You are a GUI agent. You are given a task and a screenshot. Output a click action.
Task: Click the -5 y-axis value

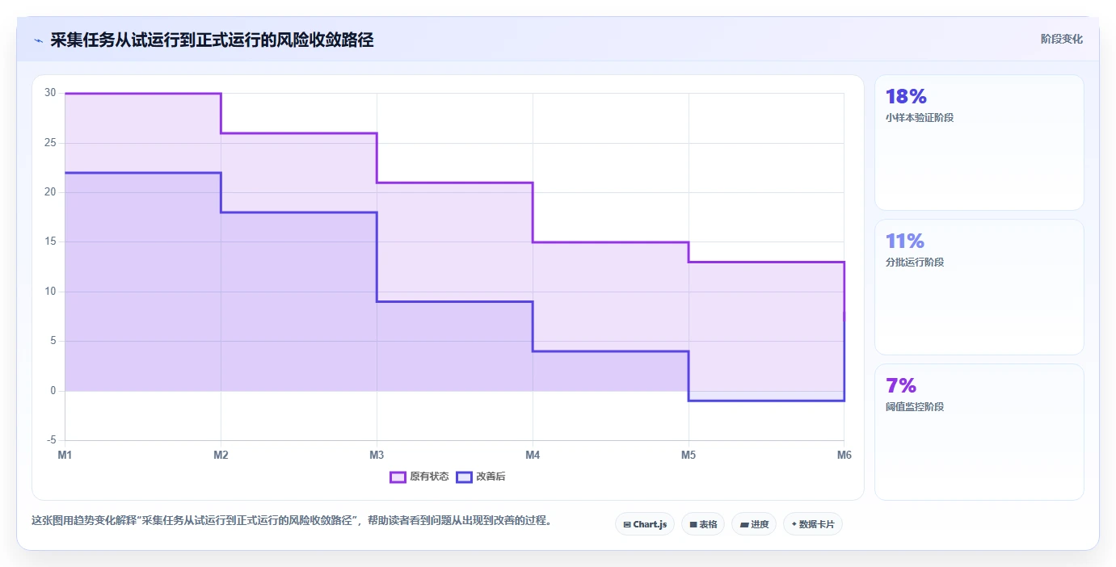[x=50, y=440]
